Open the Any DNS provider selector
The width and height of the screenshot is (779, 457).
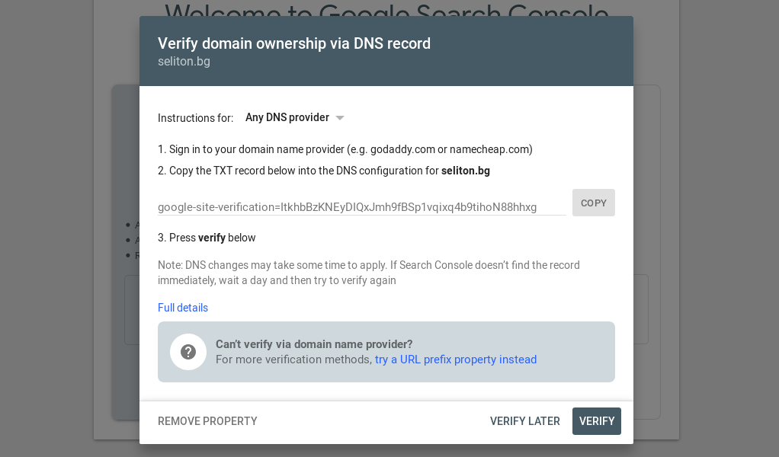click(288, 118)
